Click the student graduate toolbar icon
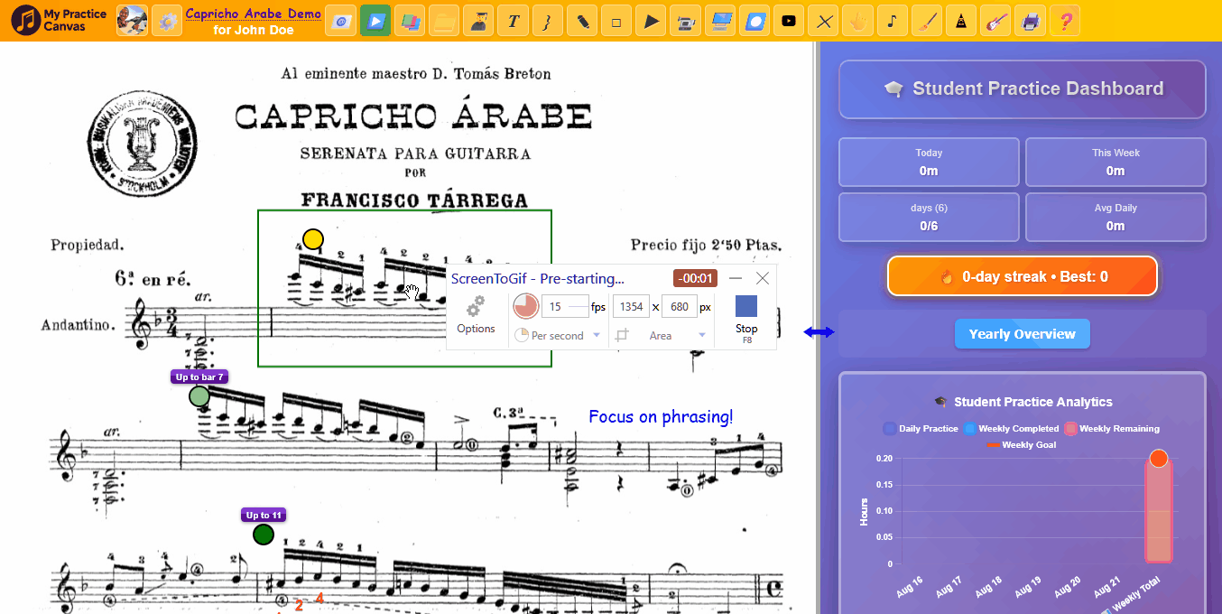This screenshot has width=1222, height=614. tap(478, 20)
